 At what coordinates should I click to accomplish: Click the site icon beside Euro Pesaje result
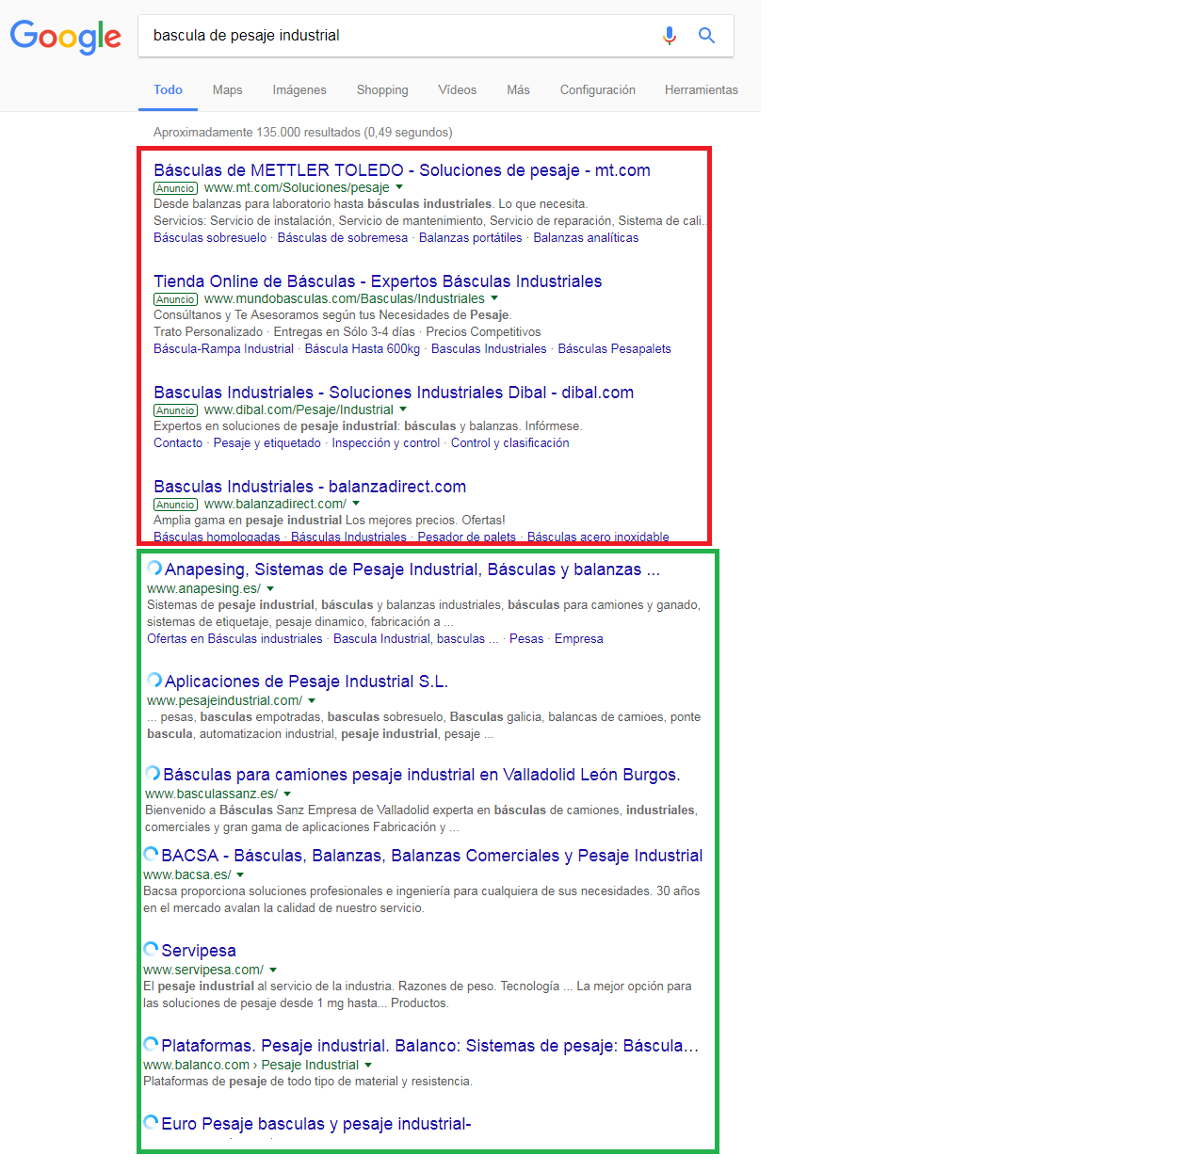(151, 1122)
